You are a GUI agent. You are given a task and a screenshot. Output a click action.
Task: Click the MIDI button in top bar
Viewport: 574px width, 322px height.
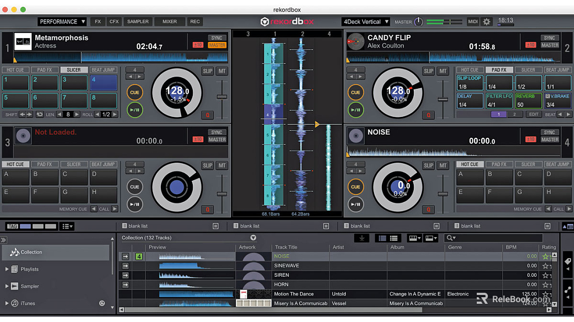click(472, 22)
